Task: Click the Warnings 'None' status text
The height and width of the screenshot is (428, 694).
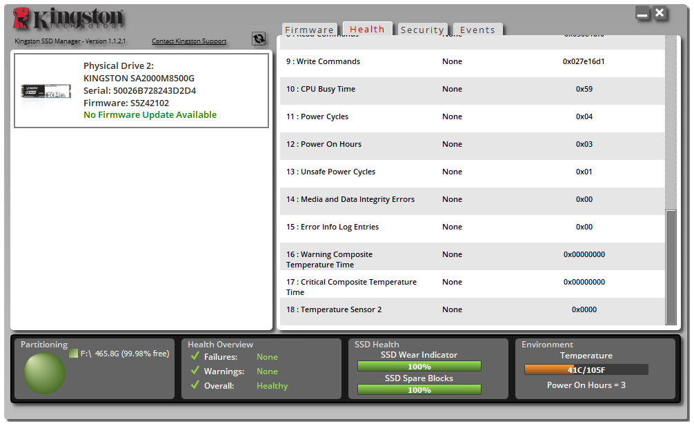Action: click(x=268, y=371)
